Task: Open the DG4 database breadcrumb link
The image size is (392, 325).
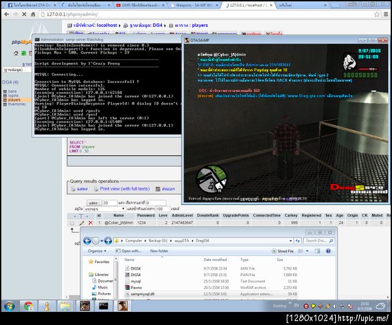Action: 146,25
